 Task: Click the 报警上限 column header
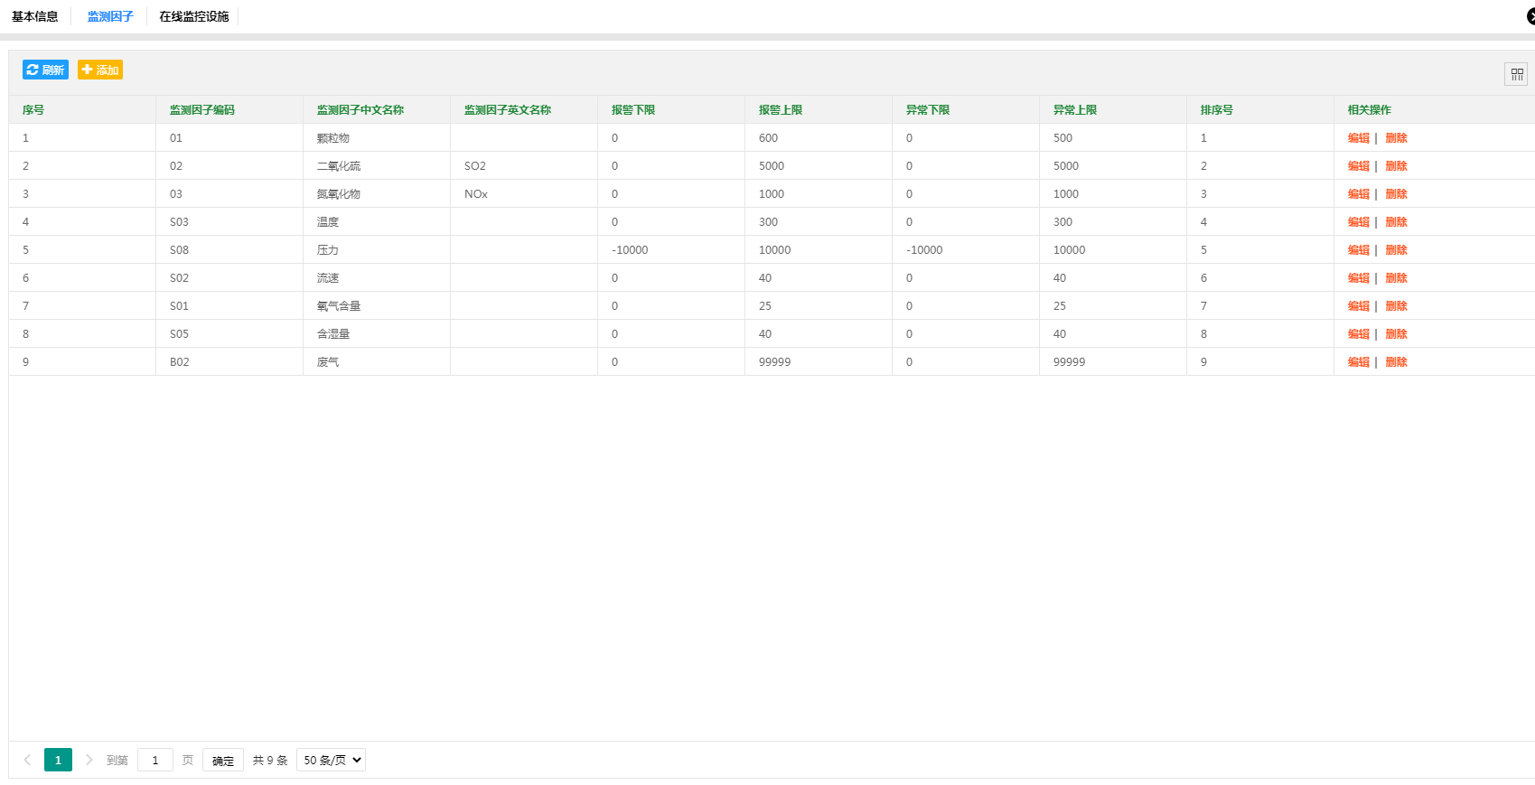[x=781, y=110]
